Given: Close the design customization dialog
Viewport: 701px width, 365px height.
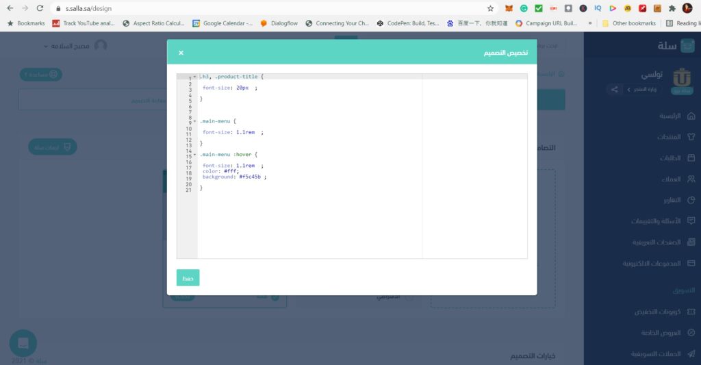Looking at the screenshot, I should point(181,53).
